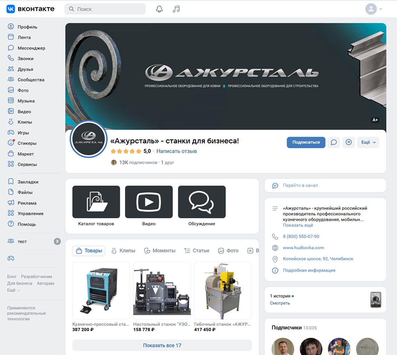Open the Видео play tile
The image size is (397, 355).
coord(149,202)
